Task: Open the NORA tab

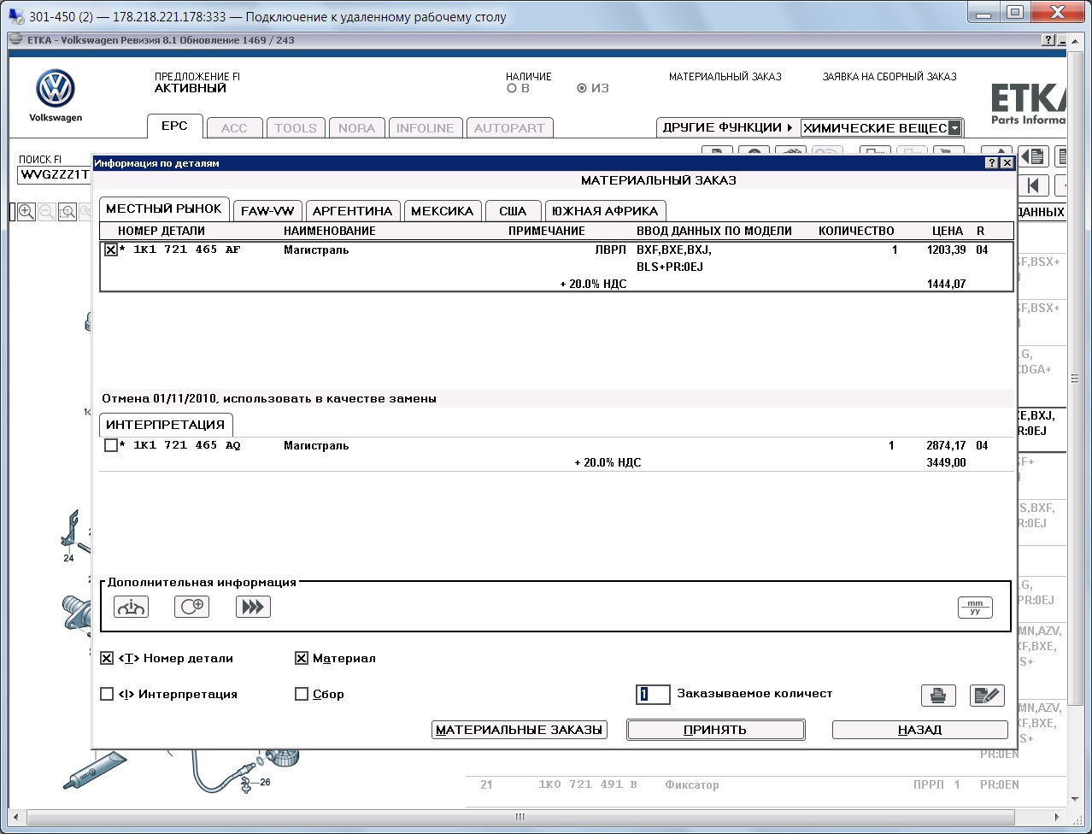Action: pos(356,128)
